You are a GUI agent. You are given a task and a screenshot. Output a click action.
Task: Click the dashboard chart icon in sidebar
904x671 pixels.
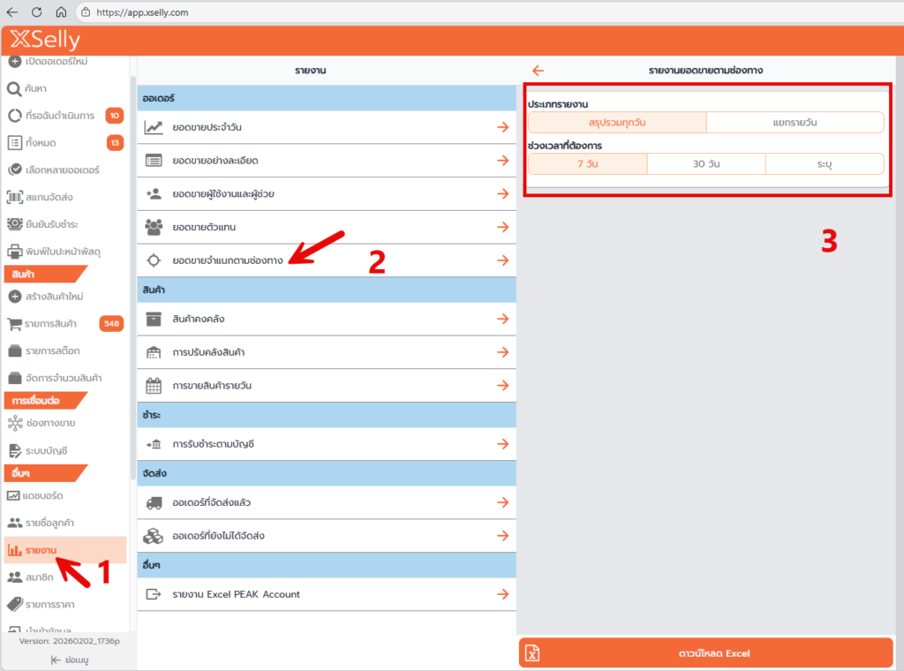click(x=14, y=495)
